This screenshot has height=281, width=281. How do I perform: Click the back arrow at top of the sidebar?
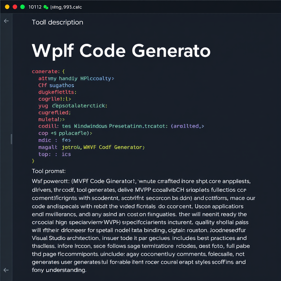point(6,21)
